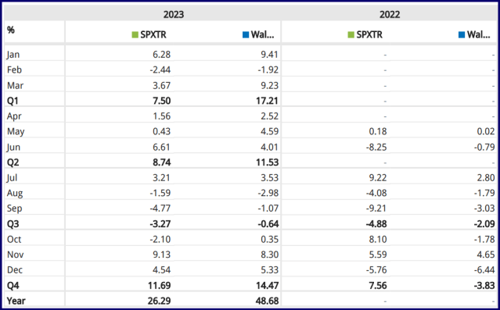Click the 1.56 value in Apr
Screen dimensions: 500x310
162,116
